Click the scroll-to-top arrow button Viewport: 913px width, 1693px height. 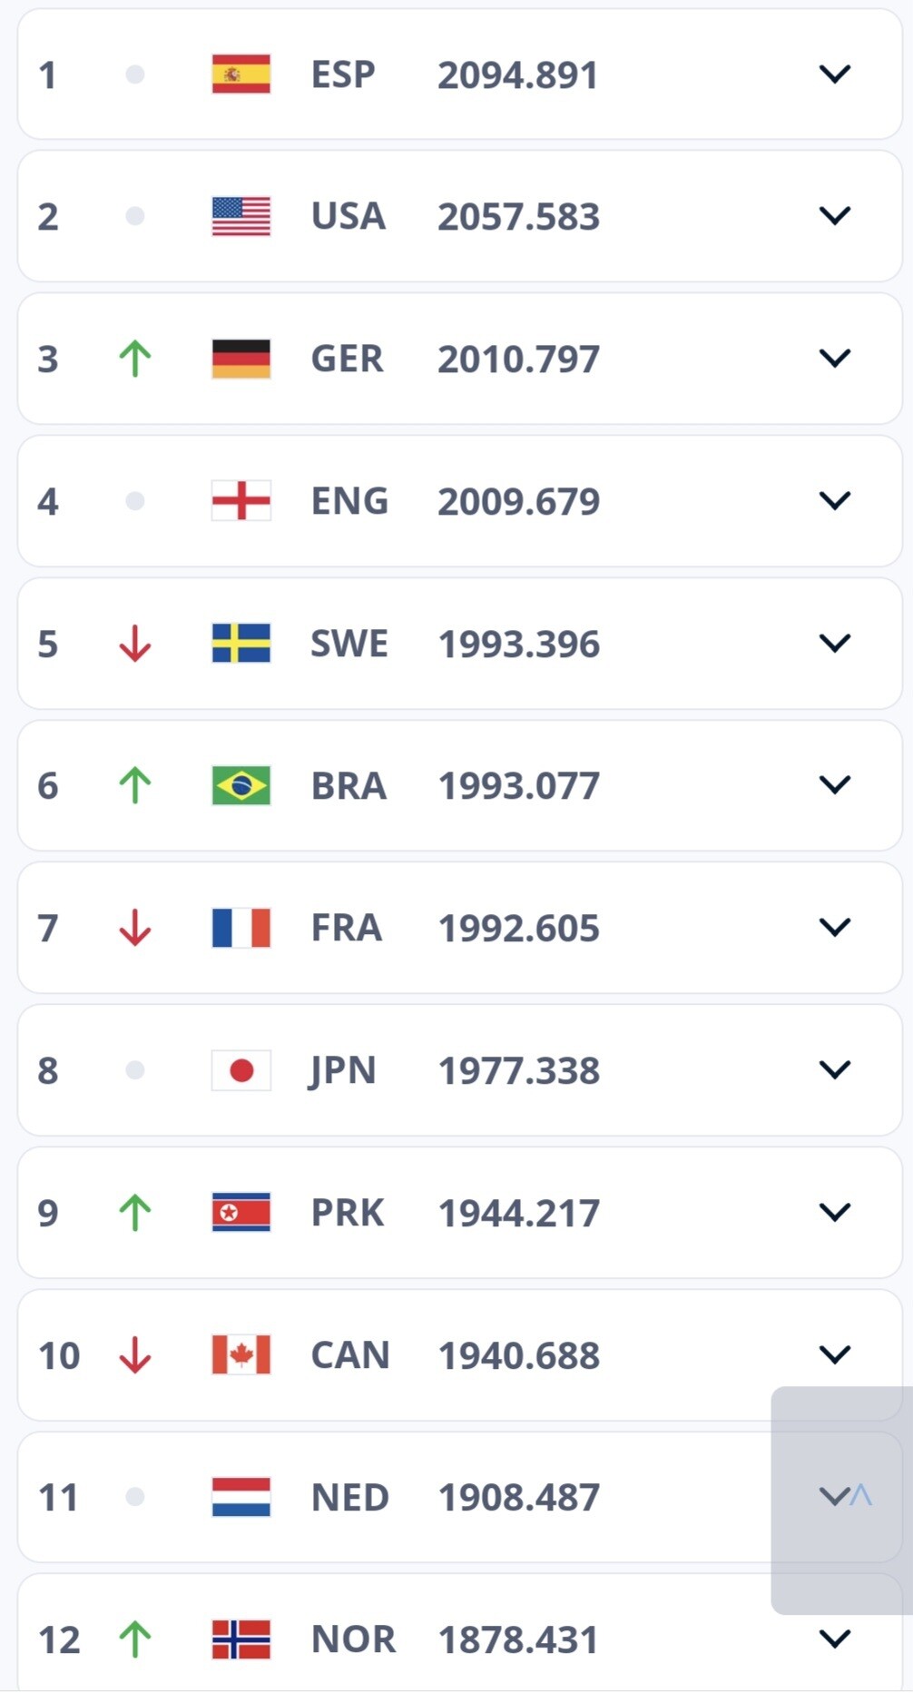pos(860,1496)
